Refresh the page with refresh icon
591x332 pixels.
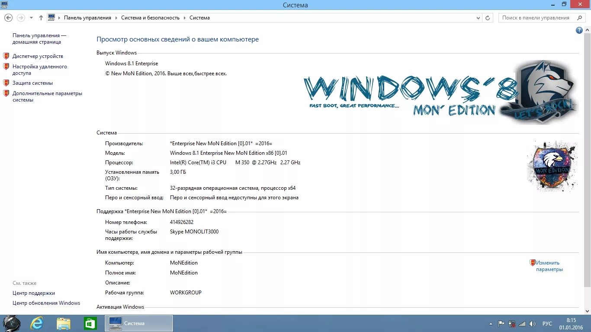click(488, 18)
